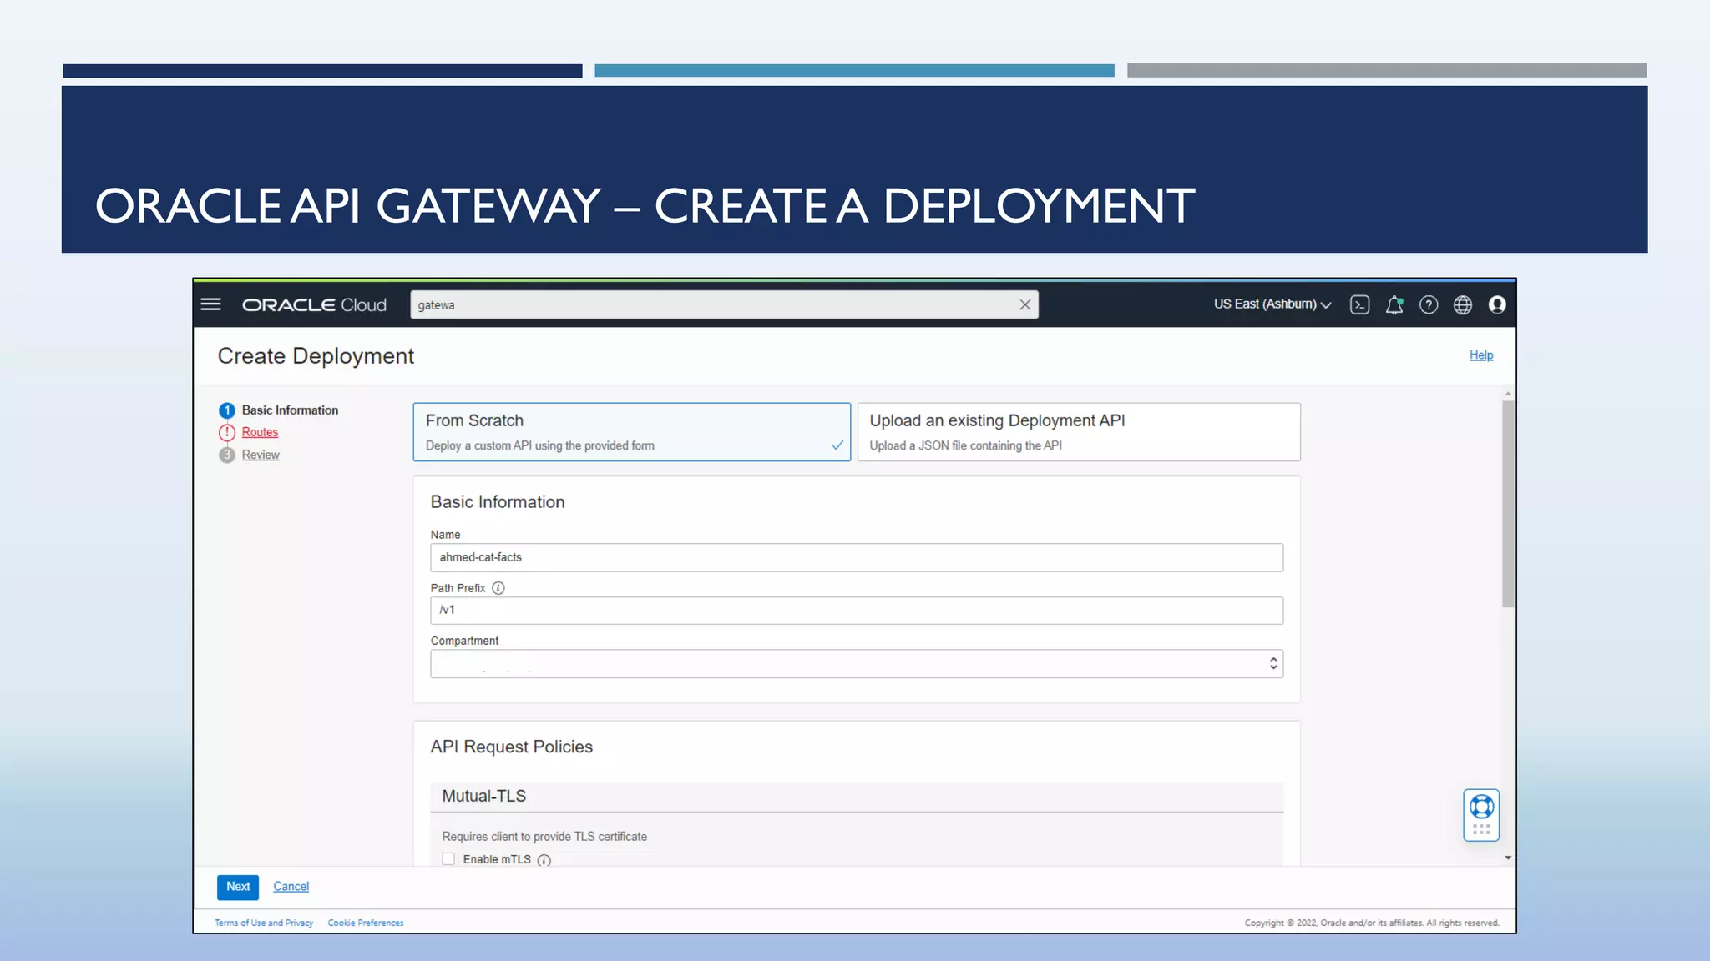Click the Routes step warning icon

pyautogui.click(x=227, y=433)
